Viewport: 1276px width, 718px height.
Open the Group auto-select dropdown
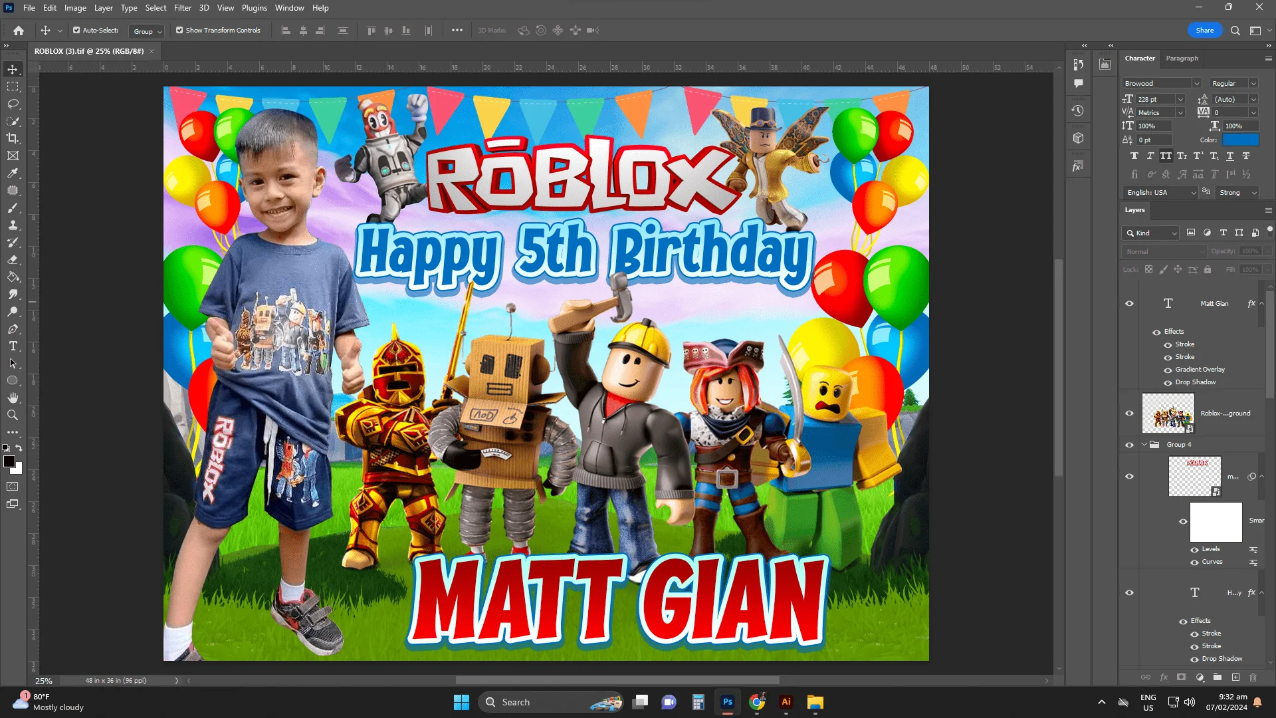pyautogui.click(x=147, y=31)
